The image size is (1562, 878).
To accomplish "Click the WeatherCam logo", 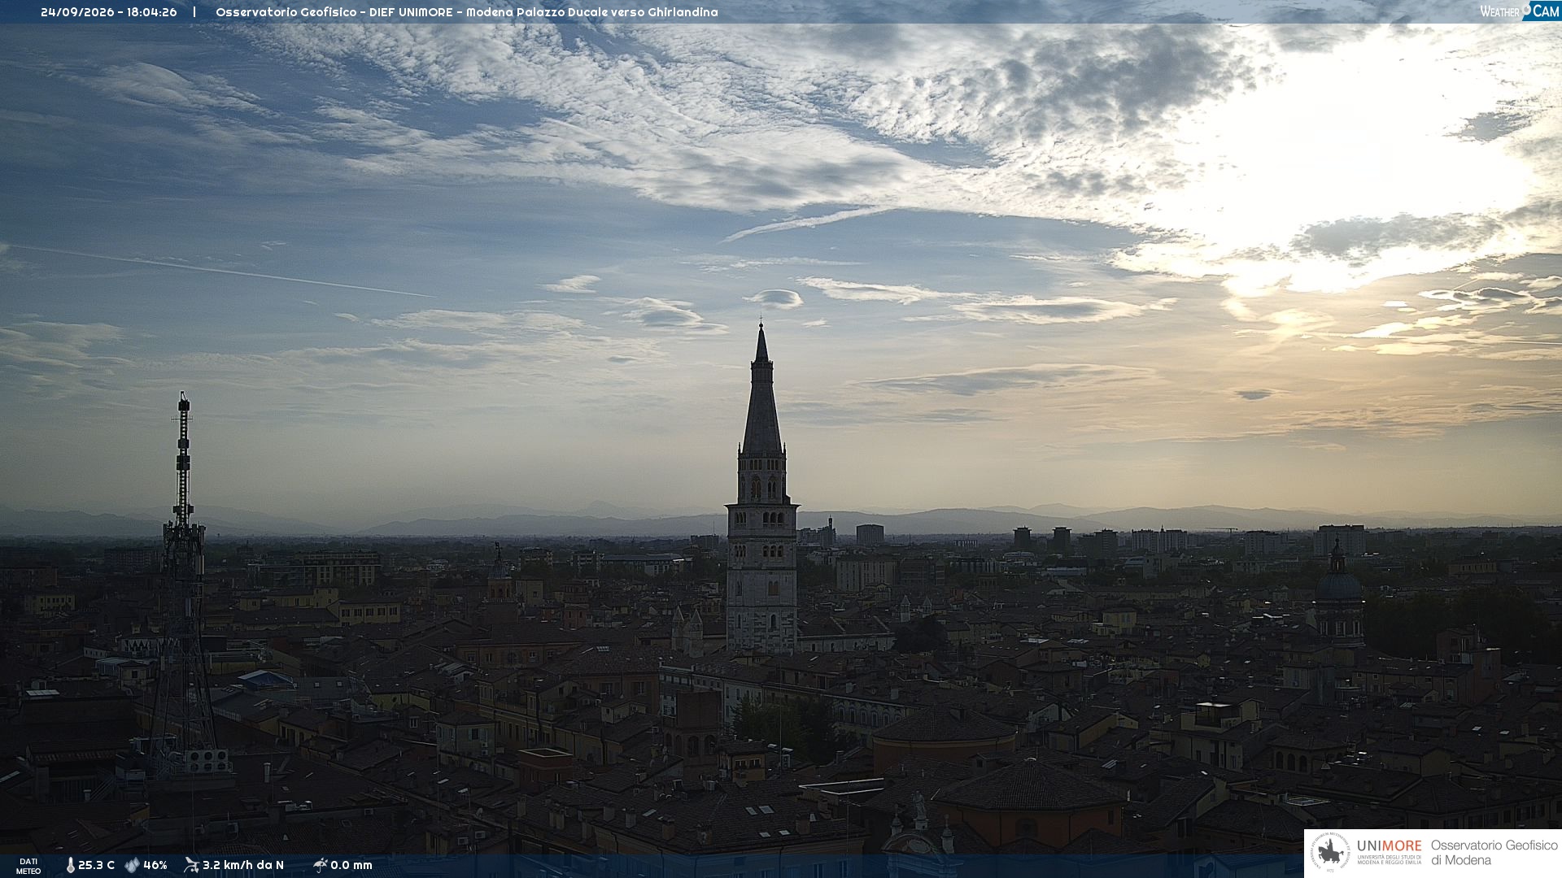I will (1520, 11).
